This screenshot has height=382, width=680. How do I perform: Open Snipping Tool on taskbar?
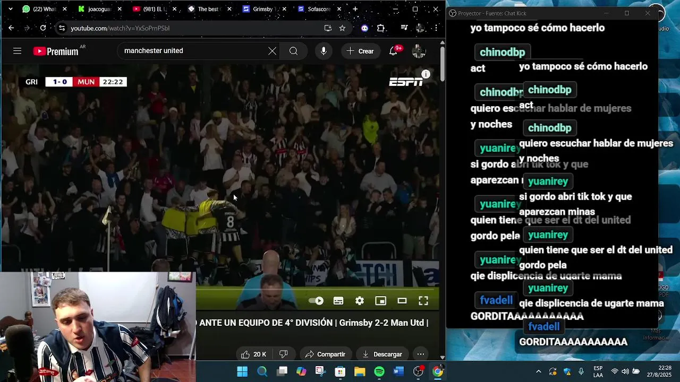point(320,371)
